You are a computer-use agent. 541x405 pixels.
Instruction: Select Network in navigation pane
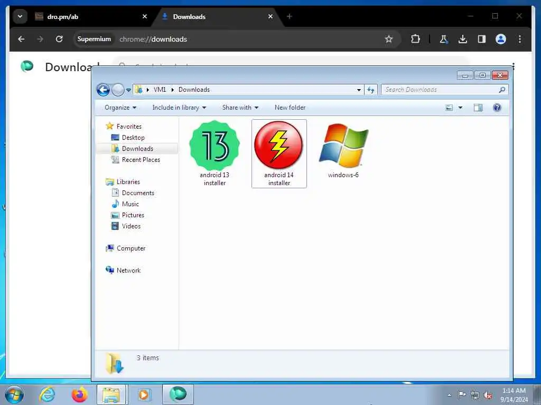point(128,271)
